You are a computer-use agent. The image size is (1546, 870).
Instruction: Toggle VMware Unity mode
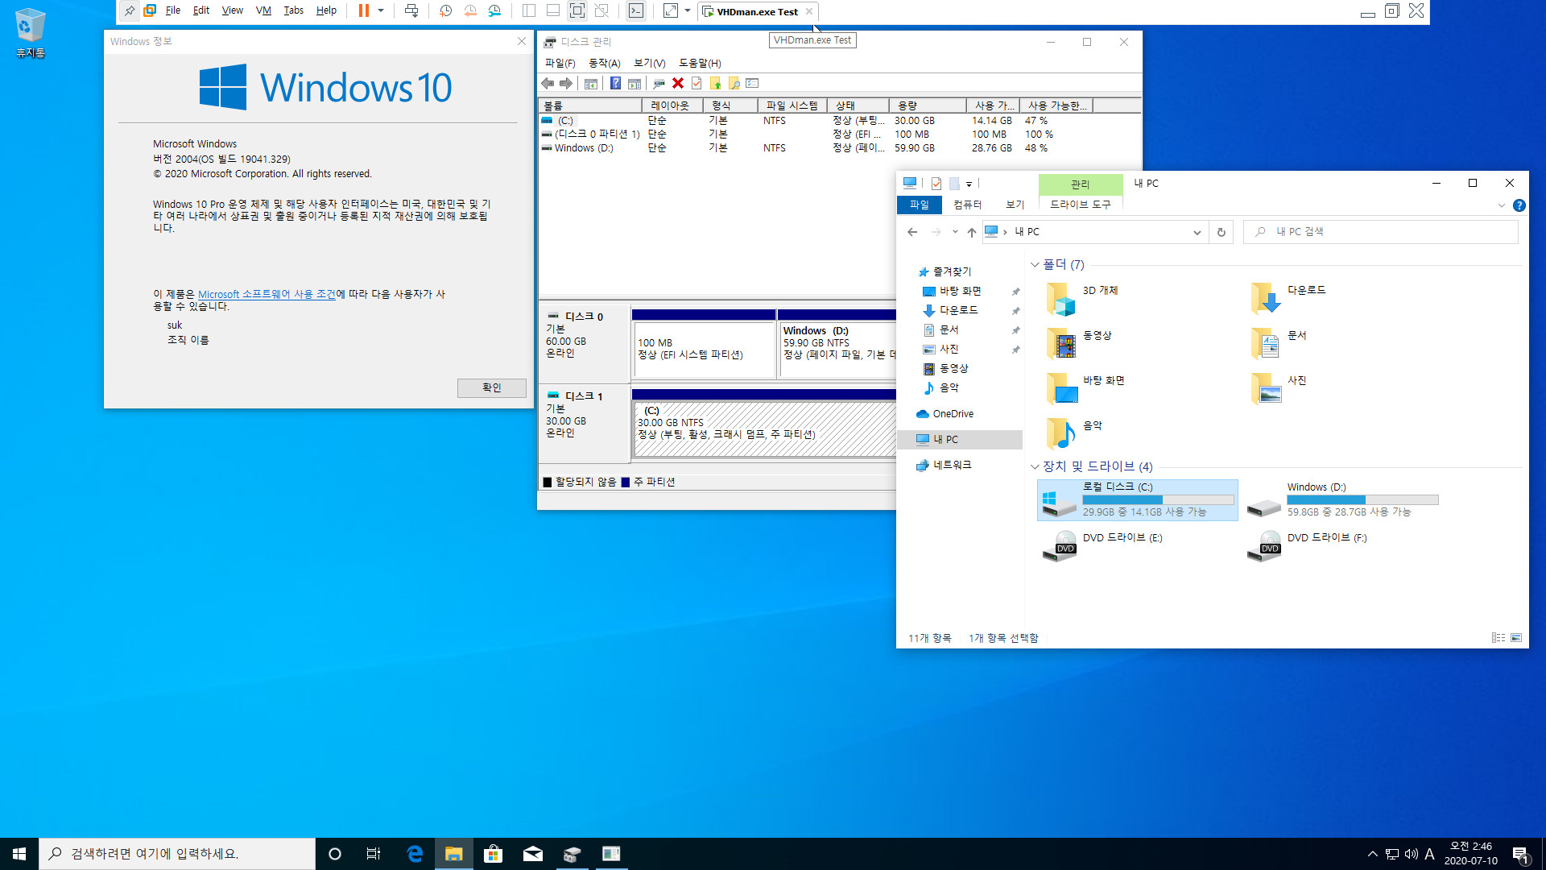(601, 10)
